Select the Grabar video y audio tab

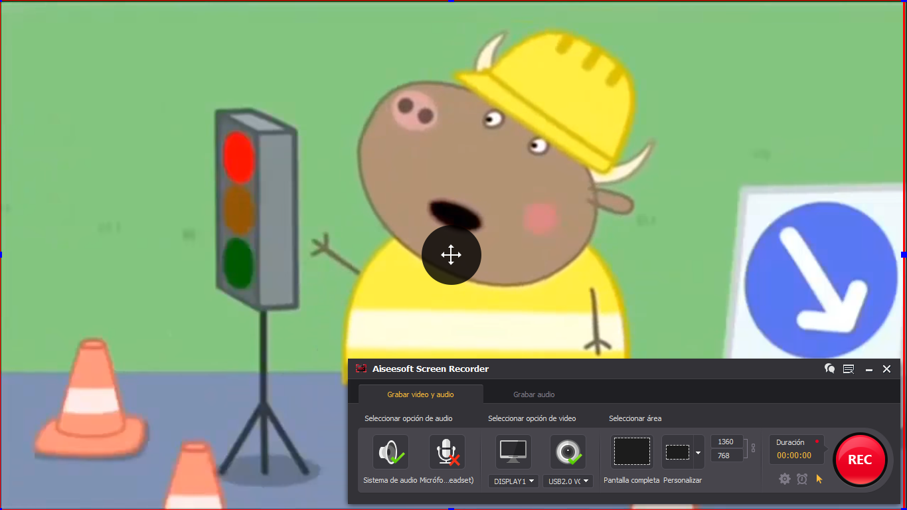420,394
